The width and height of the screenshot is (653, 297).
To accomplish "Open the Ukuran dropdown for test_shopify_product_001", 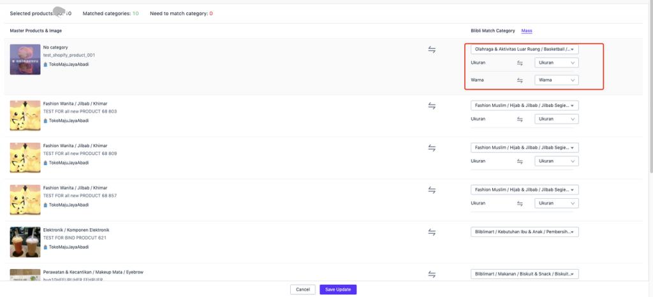I will [556, 63].
